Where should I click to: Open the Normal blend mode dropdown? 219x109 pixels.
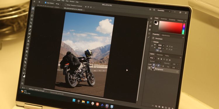[x=155, y=62]
